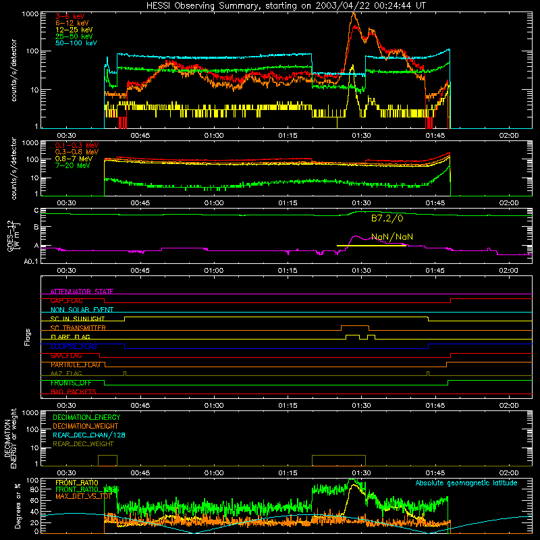Click the REAR_DEC_CHAN/128 legend entry
540x540 pixels.
click(89, 435)
